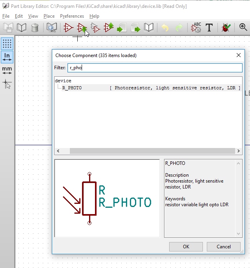
Task: Click the R_PHOTO heading in description panel
Action: (175, 163)
